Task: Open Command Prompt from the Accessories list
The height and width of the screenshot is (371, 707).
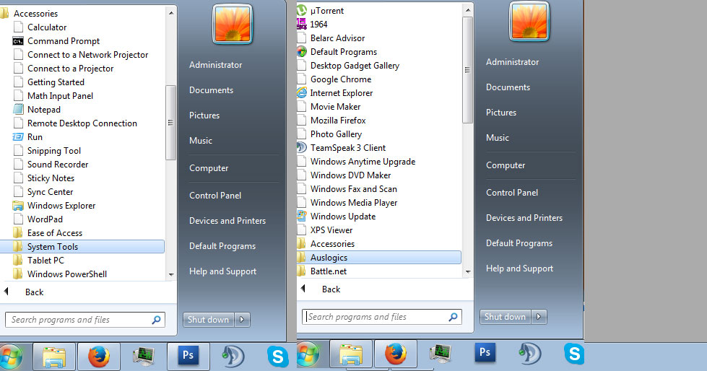Action: click(56, 41)
